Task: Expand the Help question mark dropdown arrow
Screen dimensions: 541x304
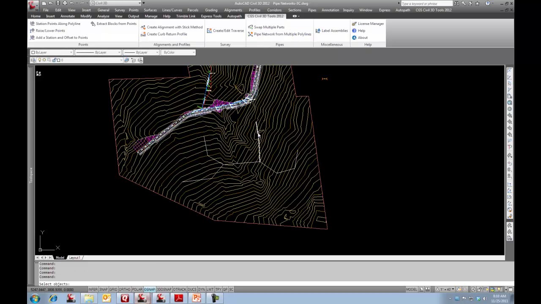Action: 493,3
